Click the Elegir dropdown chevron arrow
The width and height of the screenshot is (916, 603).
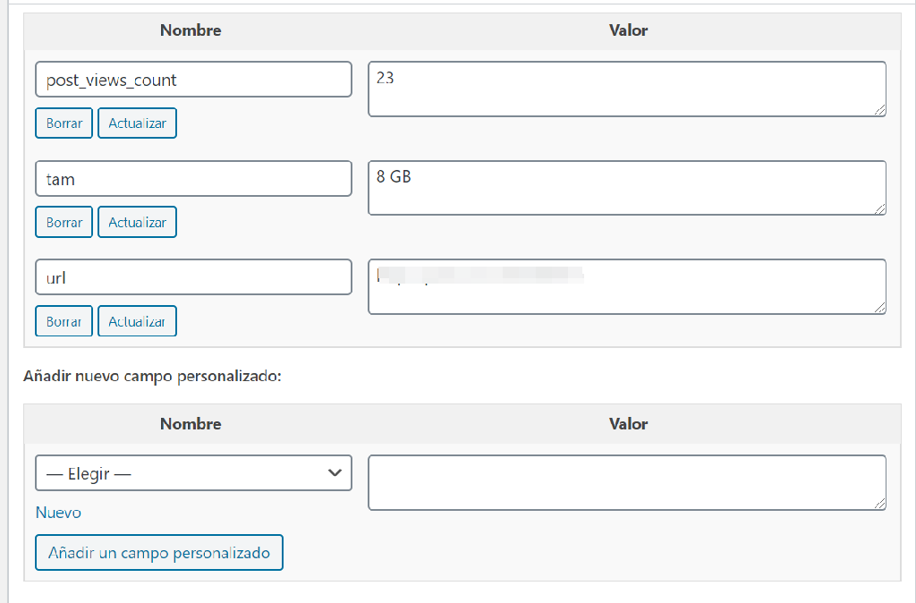click(335, 472)
